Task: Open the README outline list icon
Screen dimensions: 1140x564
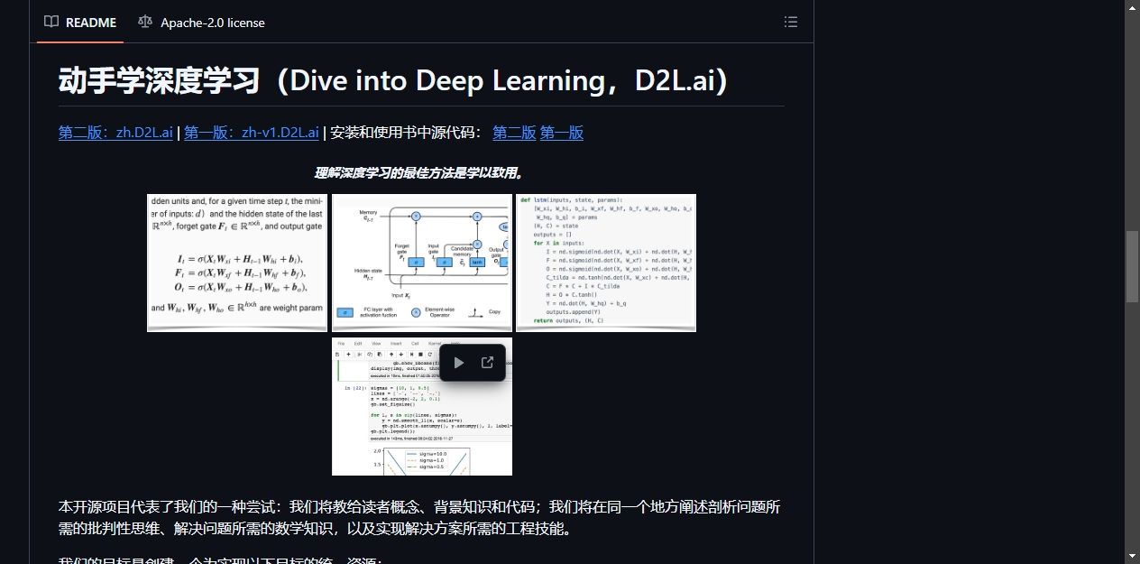Action: tap(791, 22)
